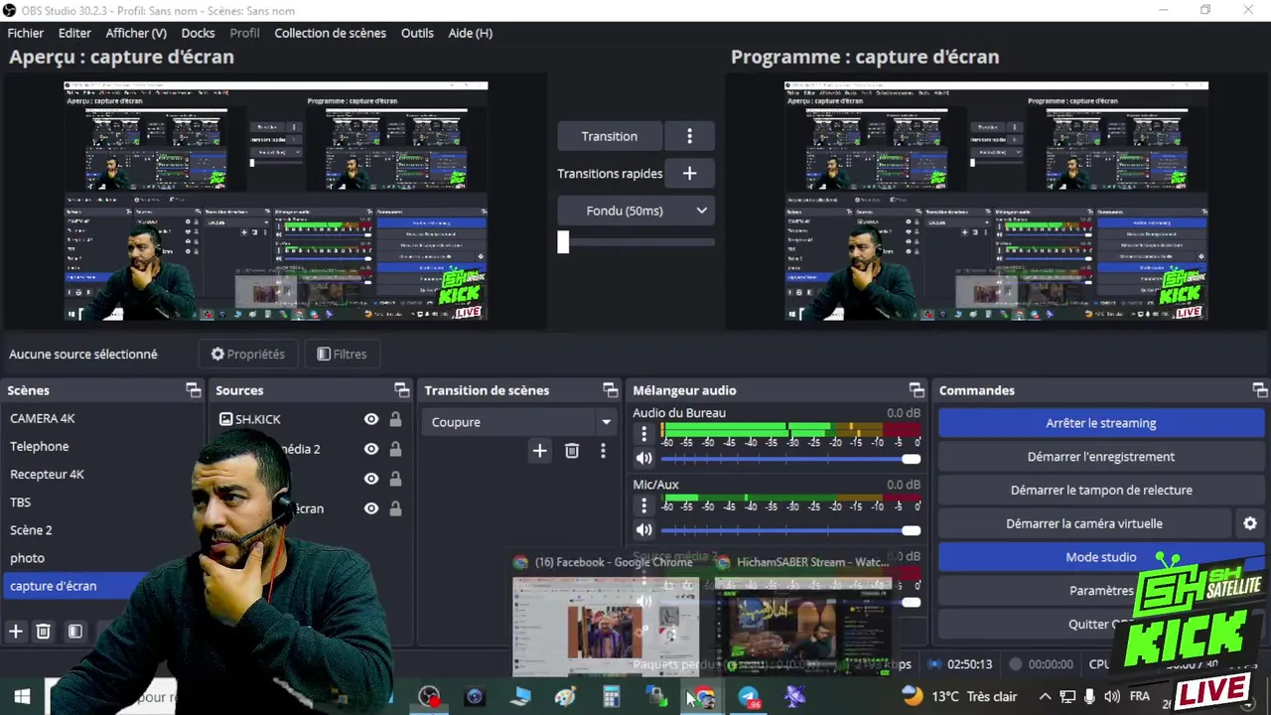The height and width of the screenshot is (715, 1271).
Task: Mute Audio du Bureau
Action: click(x=644, y=459)
